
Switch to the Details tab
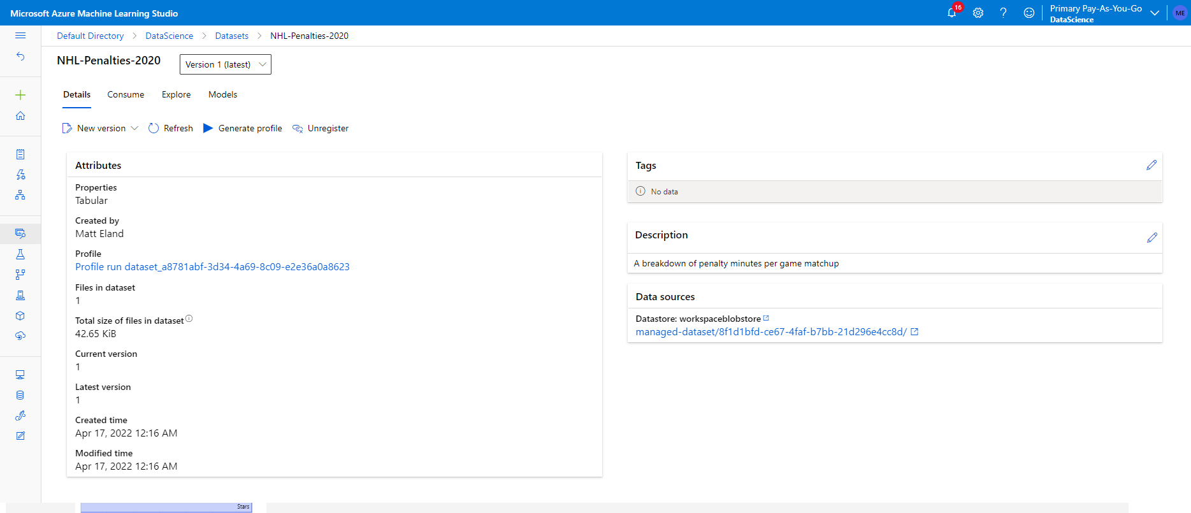click(76, 94)
